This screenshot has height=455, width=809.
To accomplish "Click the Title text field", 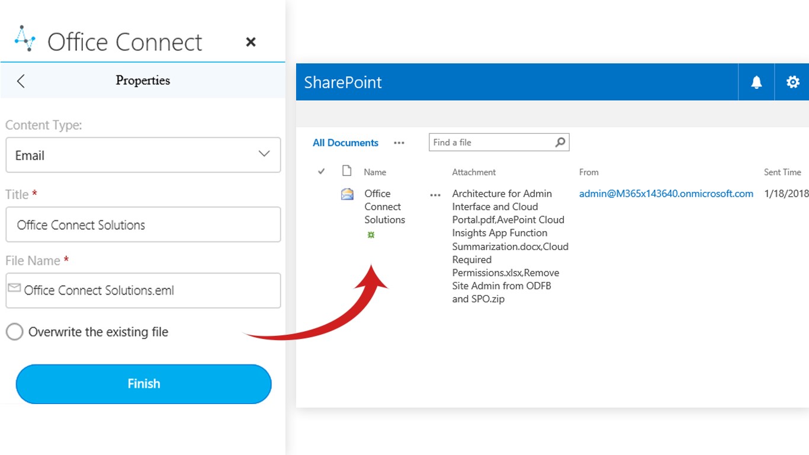I will point(143,225).
